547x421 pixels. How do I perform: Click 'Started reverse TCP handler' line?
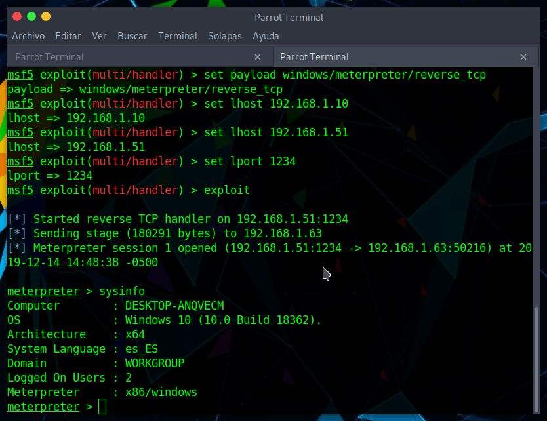[x=178, y=219]
